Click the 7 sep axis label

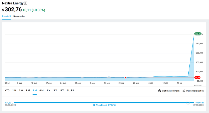tap(92, 83)
